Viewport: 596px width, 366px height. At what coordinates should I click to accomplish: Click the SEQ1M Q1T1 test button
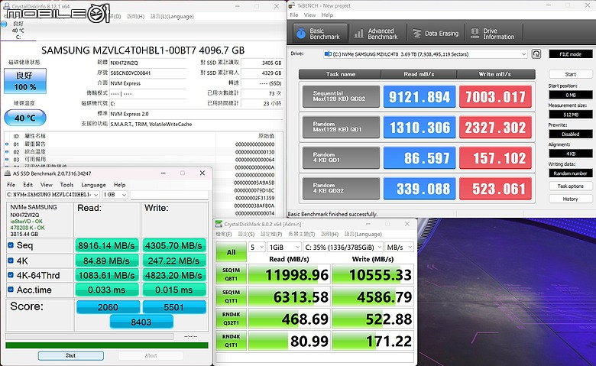click(x=231, y=296)
